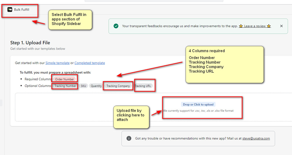Click the 'Required Columns' label

(39, 79)
